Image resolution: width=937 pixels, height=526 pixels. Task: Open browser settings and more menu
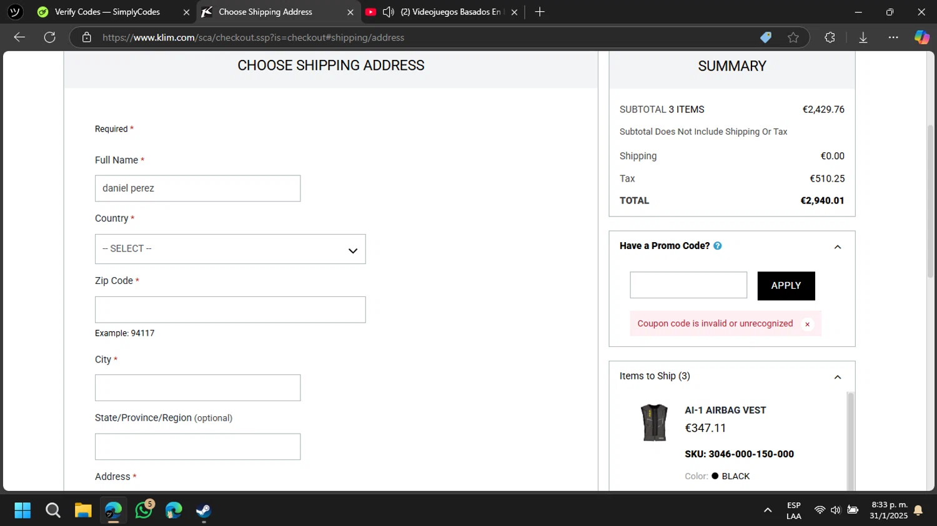[x=893, y=37]
